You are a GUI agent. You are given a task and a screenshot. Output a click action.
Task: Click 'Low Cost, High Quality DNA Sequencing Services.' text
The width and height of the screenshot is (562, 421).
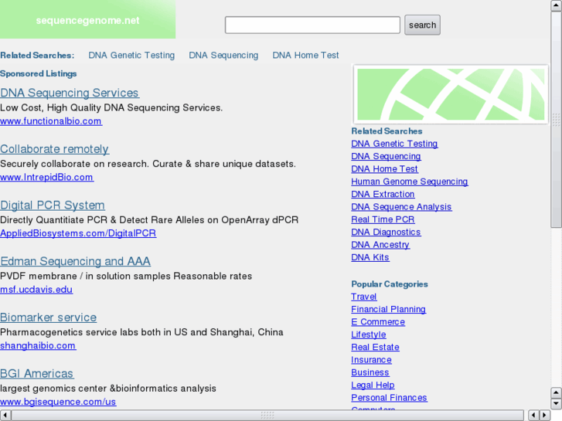pos(111,107)
